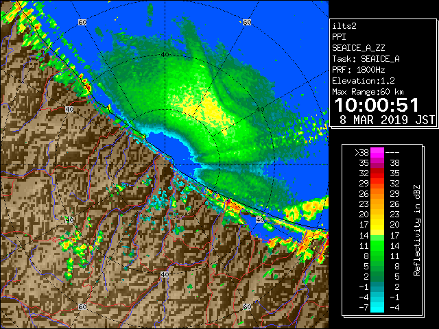This screenshot has width=439, height=329.
Task: Click the 'Task: SEAICE_A' line
Action: [366, 59]
